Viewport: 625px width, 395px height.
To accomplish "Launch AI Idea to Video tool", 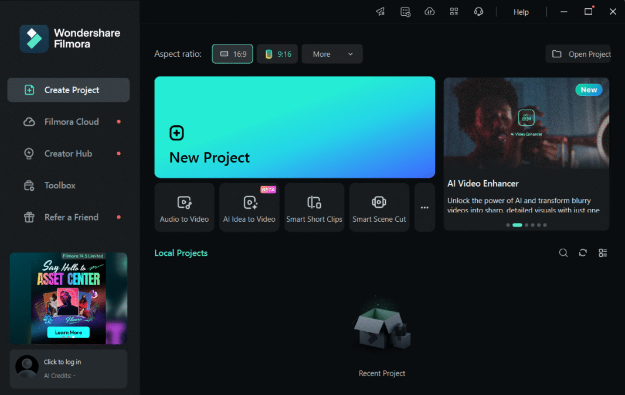I will pyautogui.click(x=249, y=207).
